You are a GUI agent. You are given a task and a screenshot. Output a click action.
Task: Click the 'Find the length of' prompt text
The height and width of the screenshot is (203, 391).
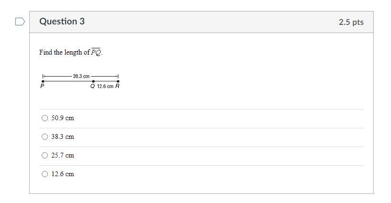click(x=64, y=52)
